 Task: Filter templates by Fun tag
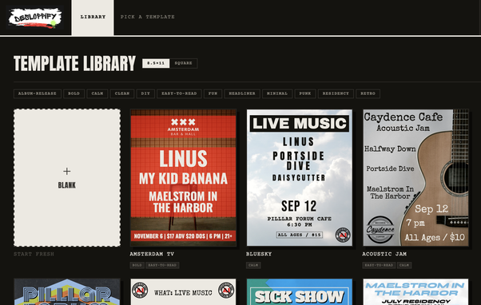213,93
